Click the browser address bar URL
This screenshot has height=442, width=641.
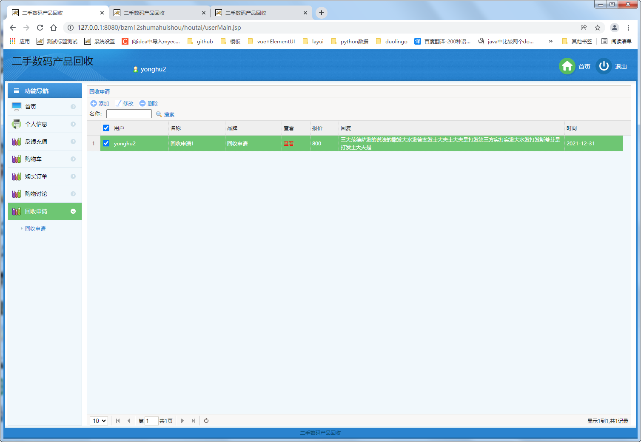point(159,28)
